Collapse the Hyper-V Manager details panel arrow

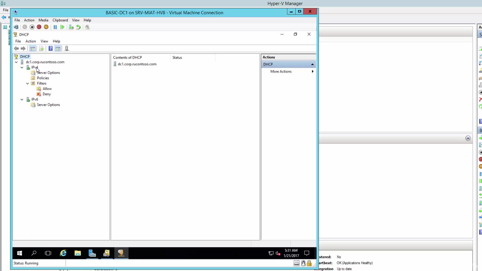click(468, 138)
